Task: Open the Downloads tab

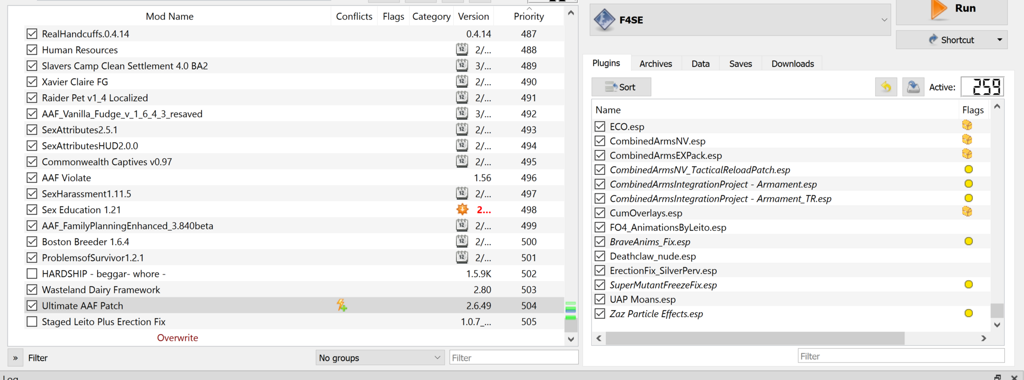Action: click(x=793, y=63)
